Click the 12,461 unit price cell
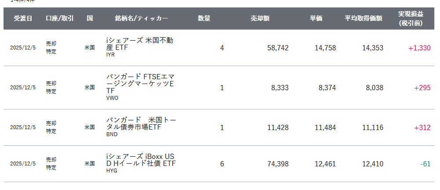The height and width of the screenshot is (190, 440). click(x=325, y=164)
